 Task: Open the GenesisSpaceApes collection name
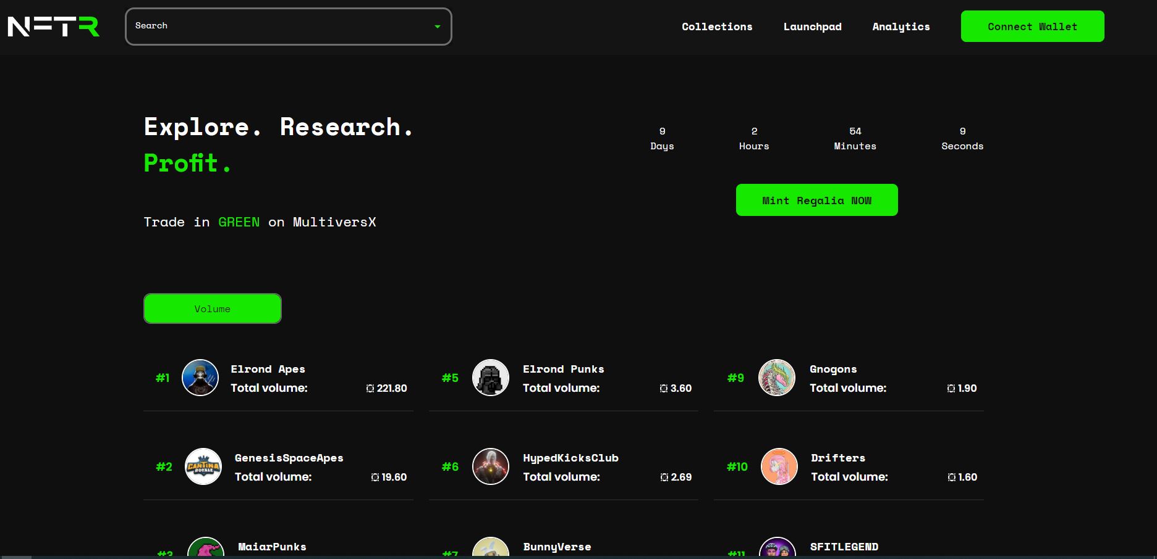(x=289, y=458)
